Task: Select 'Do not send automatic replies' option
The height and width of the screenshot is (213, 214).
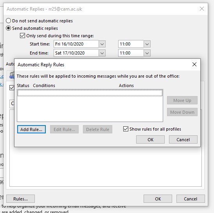Action: click(x=8, y=21)
